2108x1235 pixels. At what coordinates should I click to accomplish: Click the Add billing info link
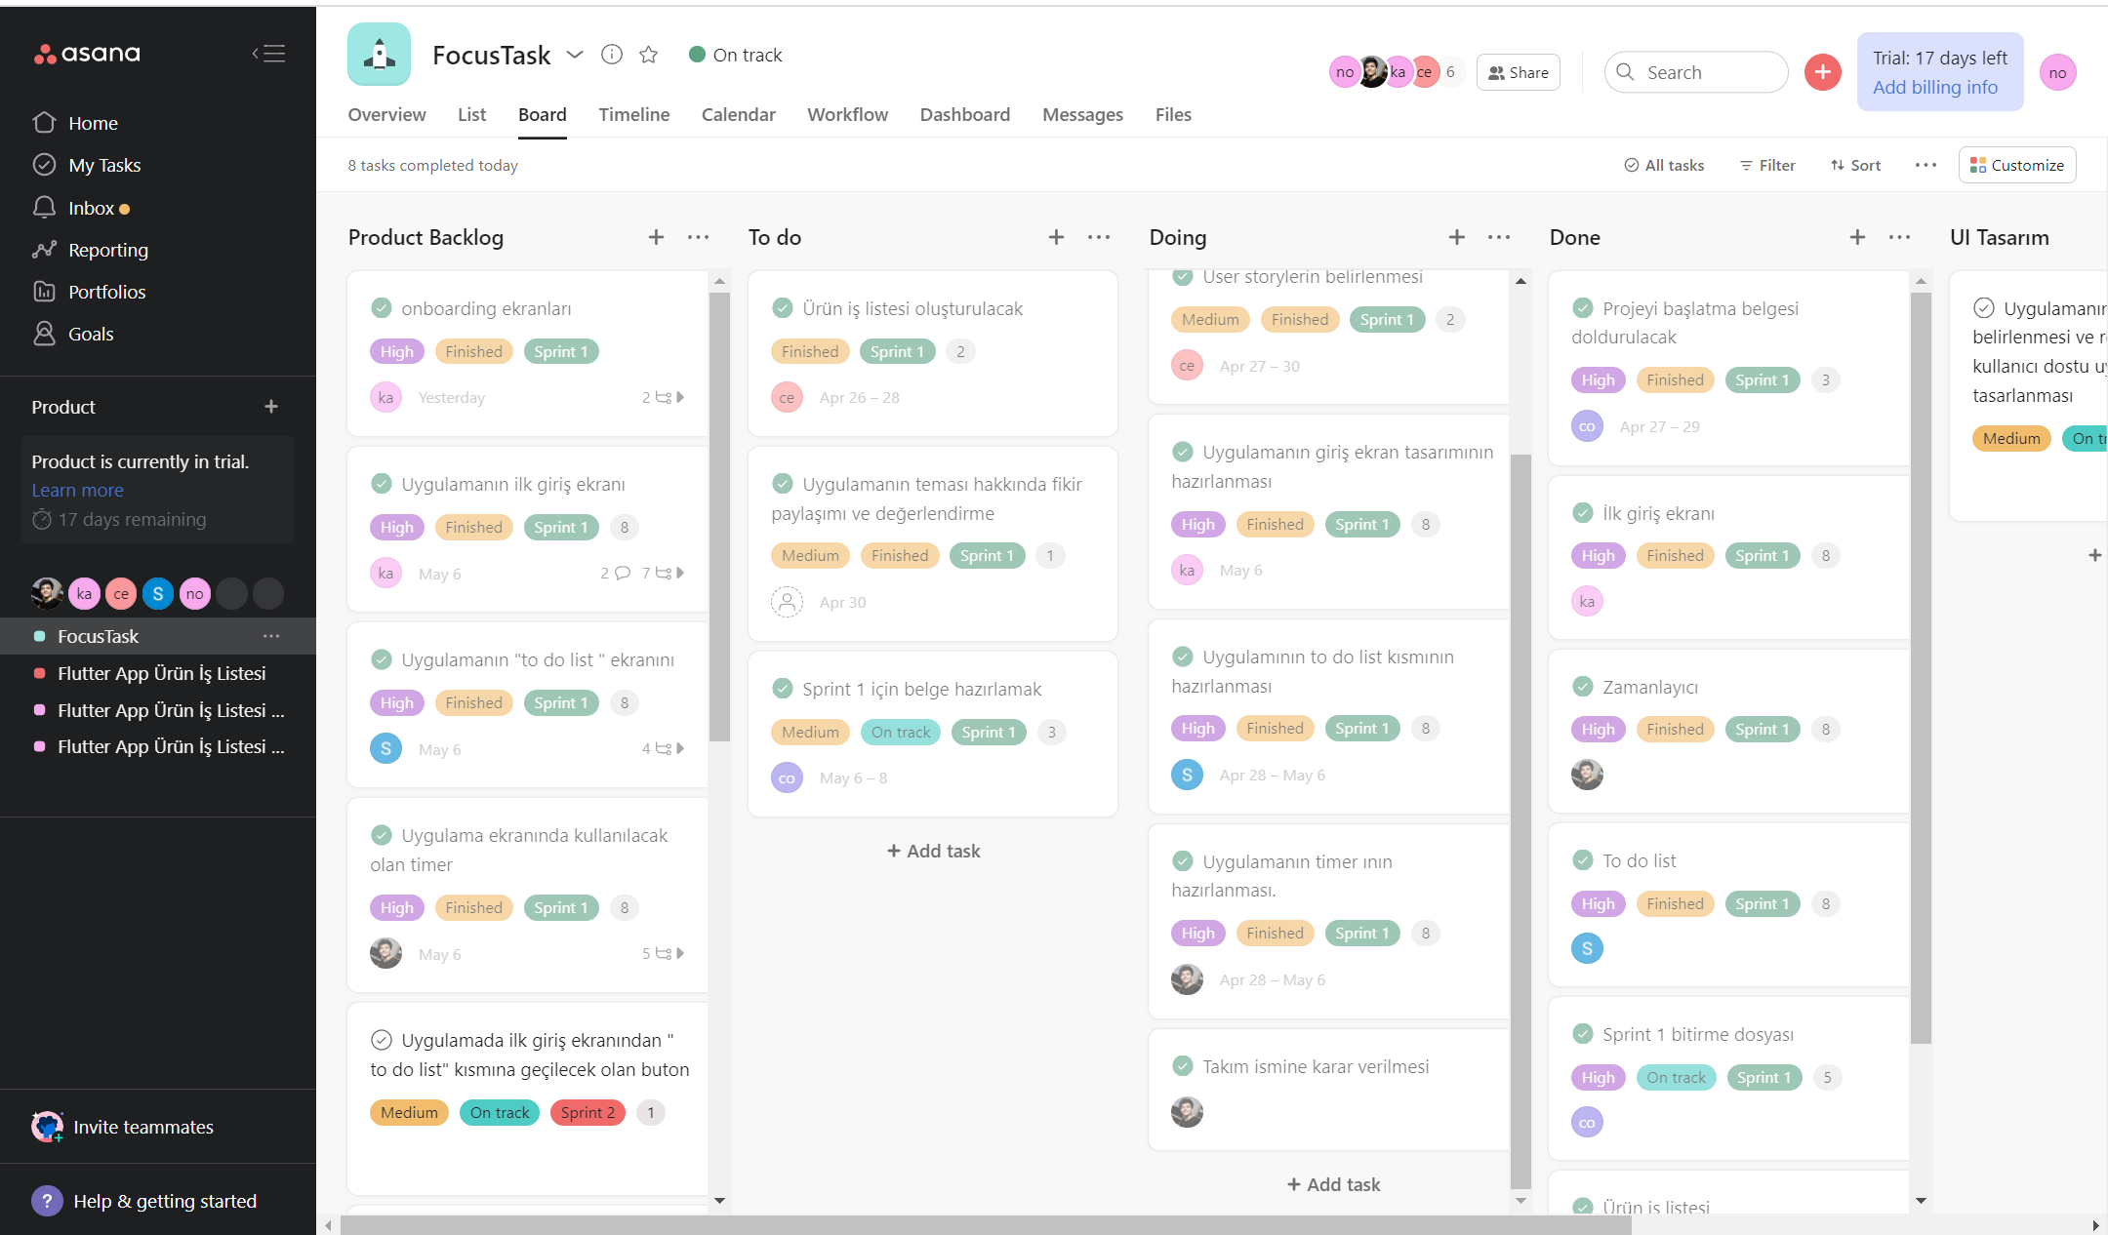(x=1935, y=87)
